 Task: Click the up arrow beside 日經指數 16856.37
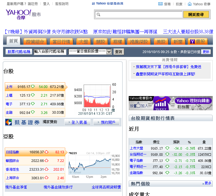46,152
